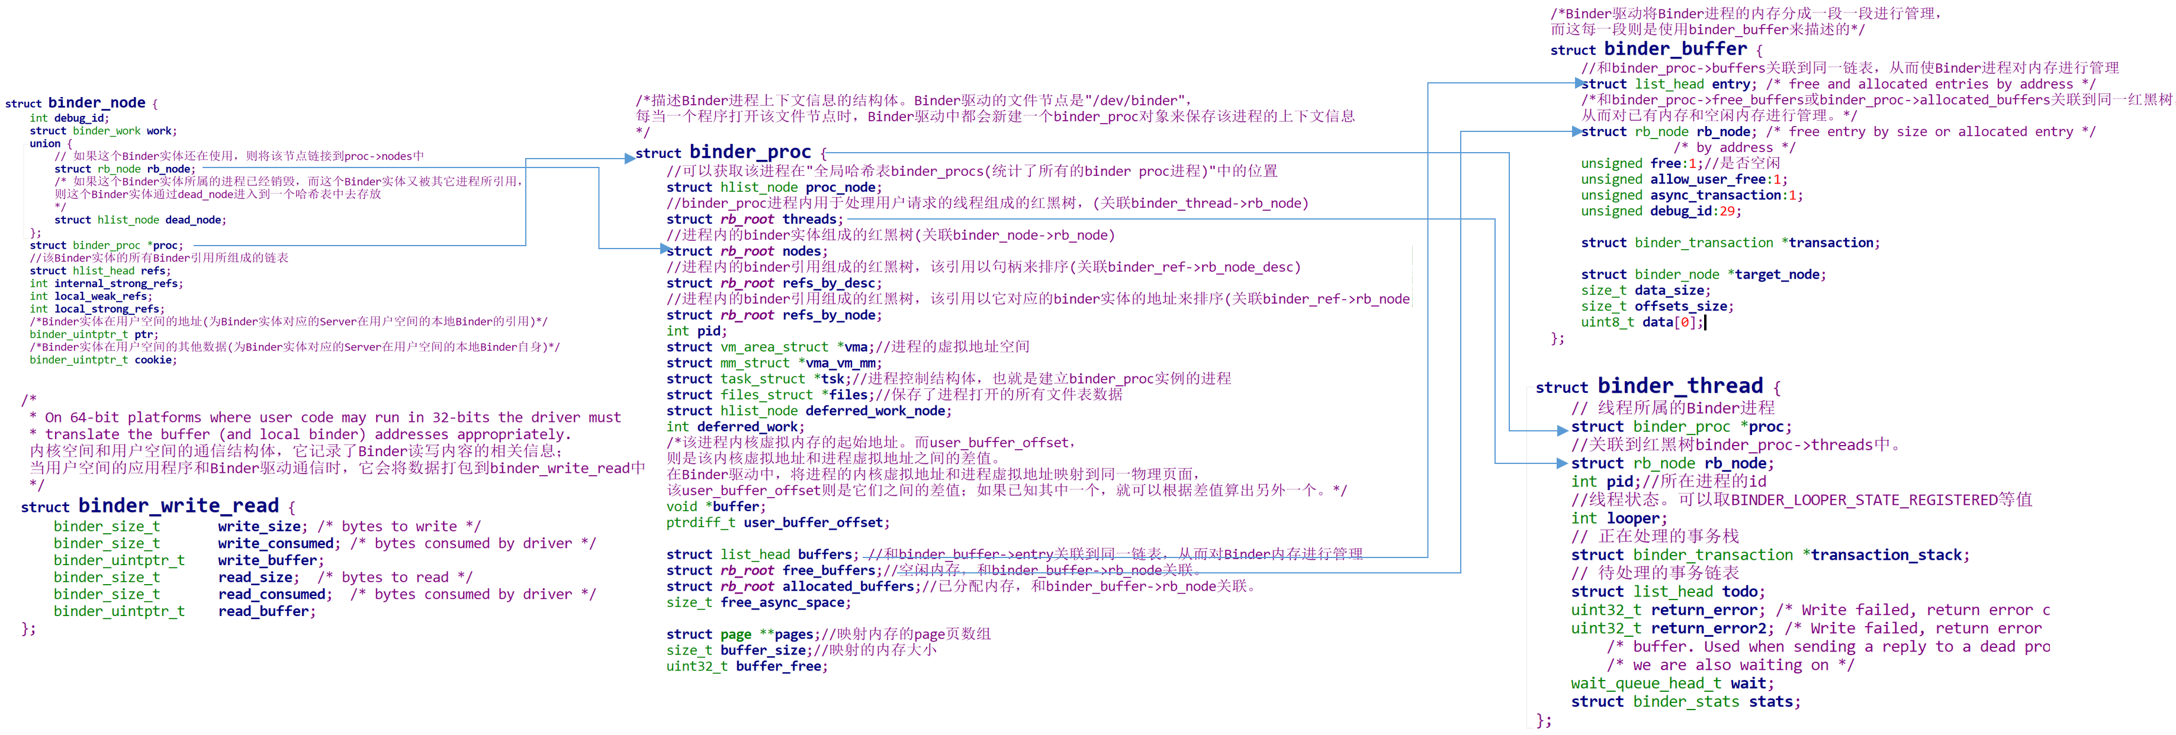Select the 'write_size;' field

263,527
